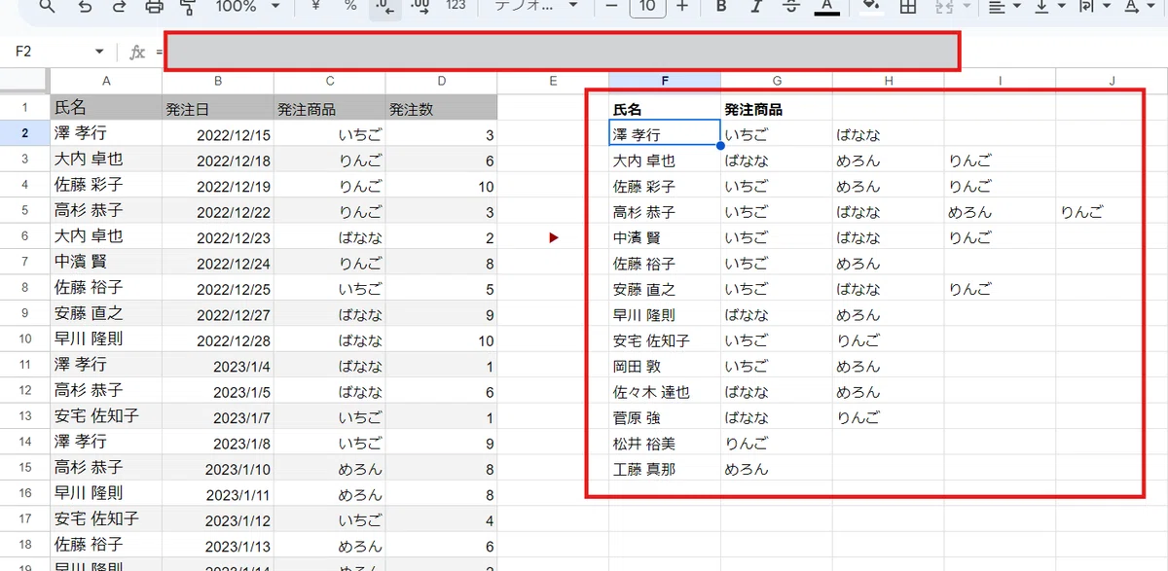Open the name box dropdown arrow
This screenshot has height=571, width=1168.
tap(99, 52)
